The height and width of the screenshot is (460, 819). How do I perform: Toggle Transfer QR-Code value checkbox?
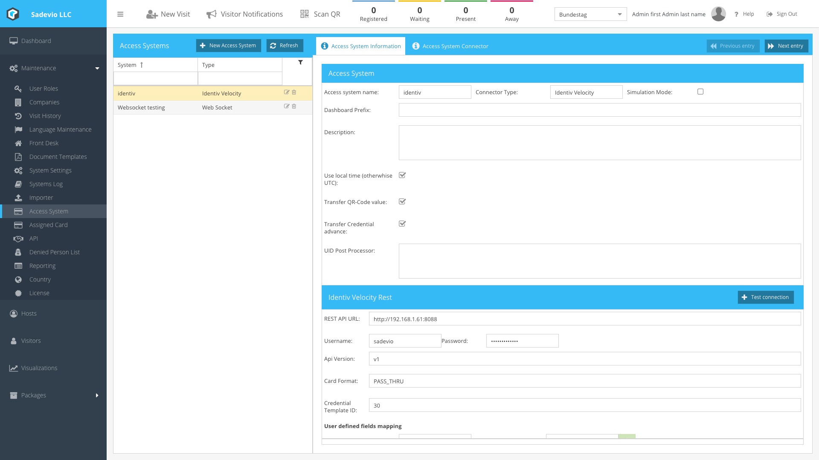coord(402,201)
